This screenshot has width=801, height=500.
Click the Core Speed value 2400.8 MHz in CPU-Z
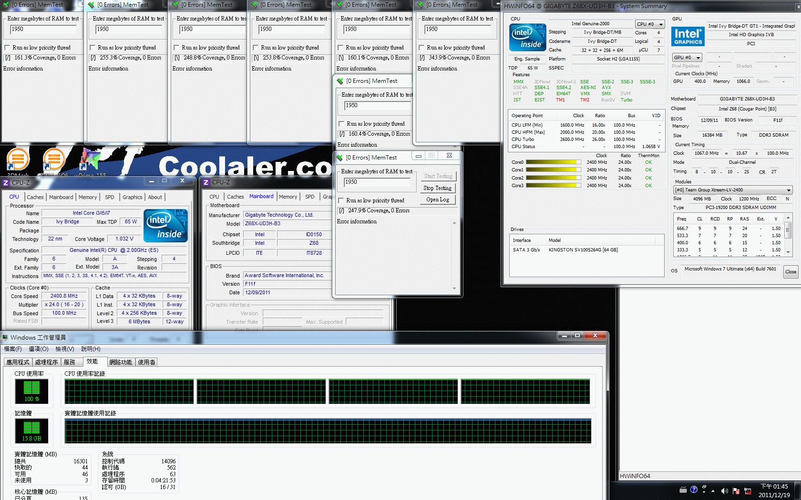tap(64, 296)
